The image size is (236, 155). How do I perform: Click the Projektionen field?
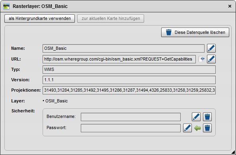pos(129,90)
